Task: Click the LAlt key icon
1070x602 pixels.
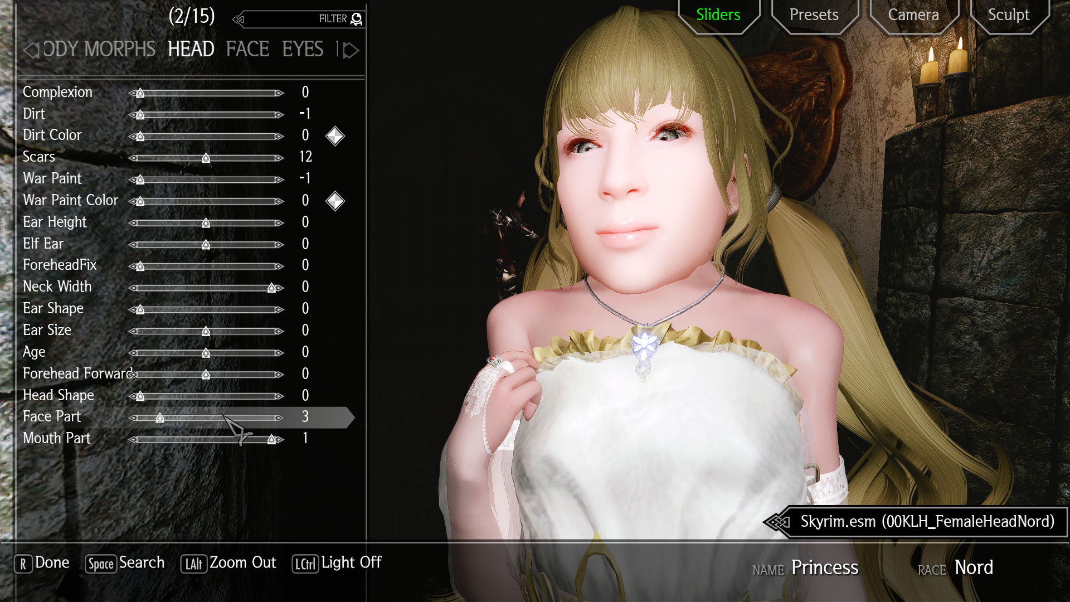Action: [x=193, y=564]
